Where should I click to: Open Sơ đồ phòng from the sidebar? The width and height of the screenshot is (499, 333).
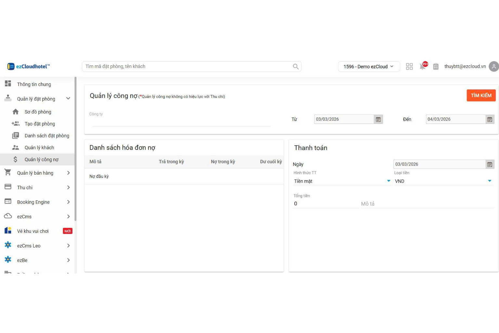click(38, 112)
